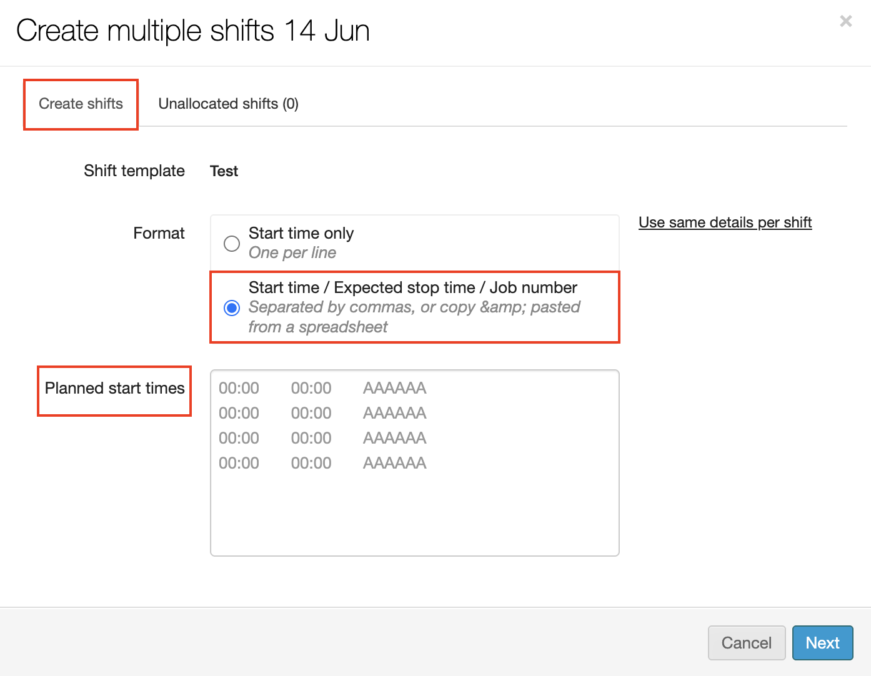The width and height of the screenshot is (871, 676).
Task: Click the dialog title "Create multiple shifts 14 Jun"
Action: (193, 31)
